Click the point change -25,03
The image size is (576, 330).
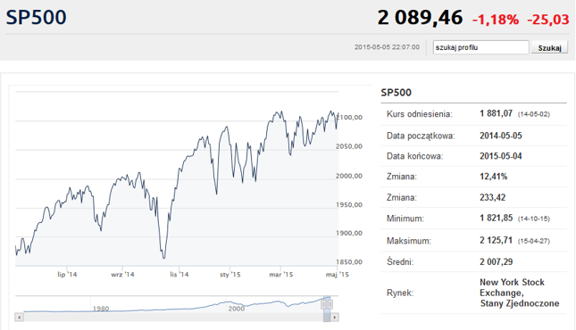(548, 20)
